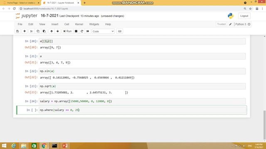
Task: Click output text array([3, 4, 7, 9])
Action: point(55,62)
